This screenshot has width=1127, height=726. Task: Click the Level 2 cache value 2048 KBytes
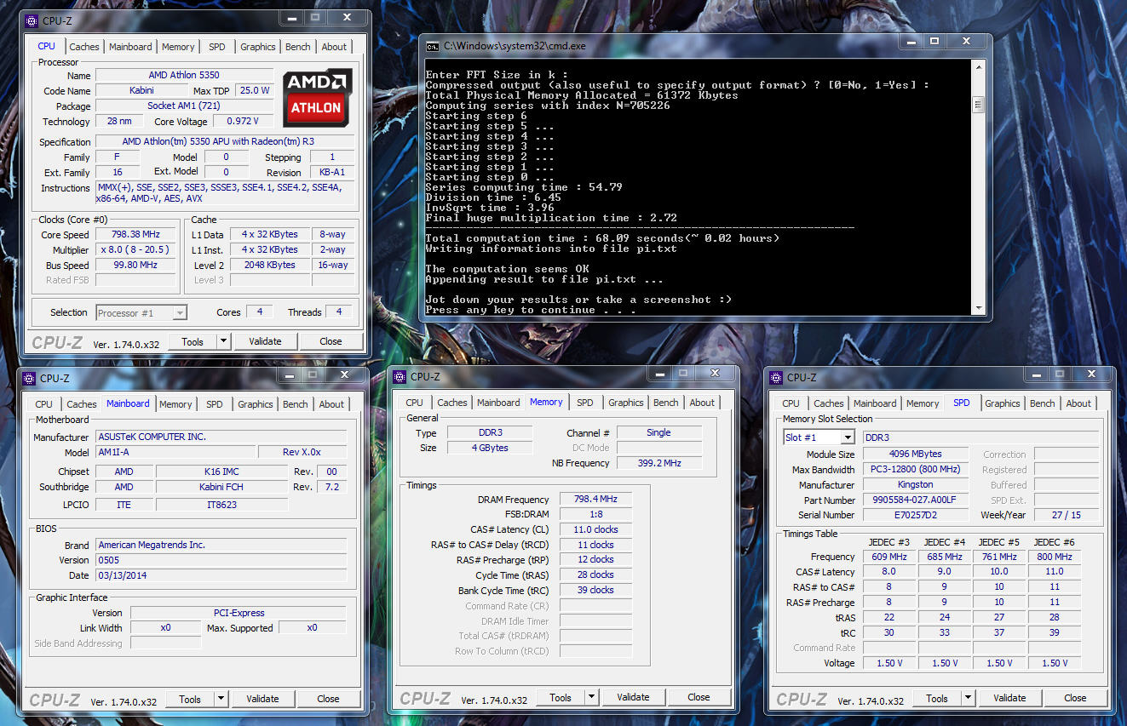(269, 266)
